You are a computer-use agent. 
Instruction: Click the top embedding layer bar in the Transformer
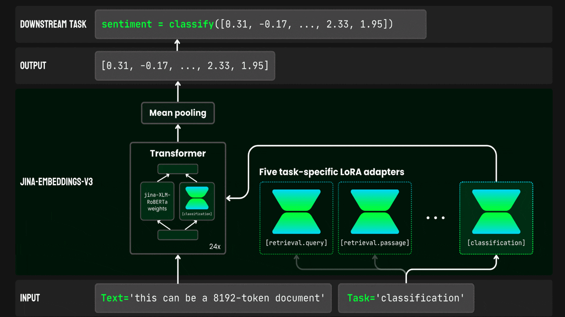click(x=177, y=169)
